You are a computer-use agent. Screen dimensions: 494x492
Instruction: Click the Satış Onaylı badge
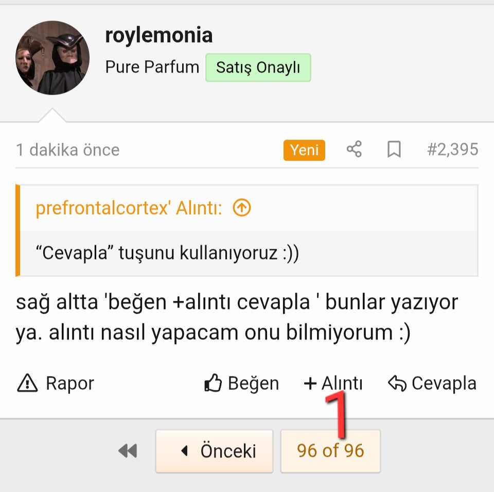click(x=258, y=67)
